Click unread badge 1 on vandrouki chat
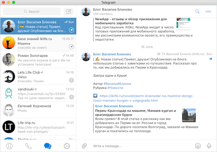Viewport: 217px width, 152px height. click(x=72, y=97)
